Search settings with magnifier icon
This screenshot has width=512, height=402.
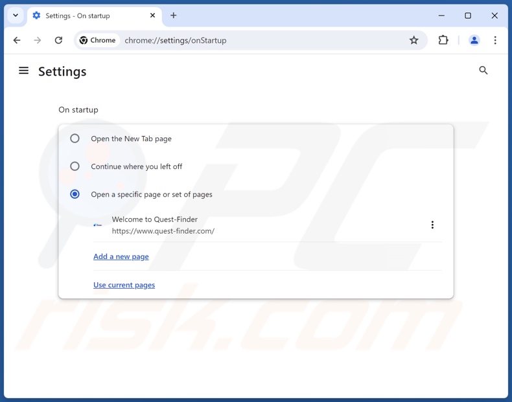[x=483, y=71]
